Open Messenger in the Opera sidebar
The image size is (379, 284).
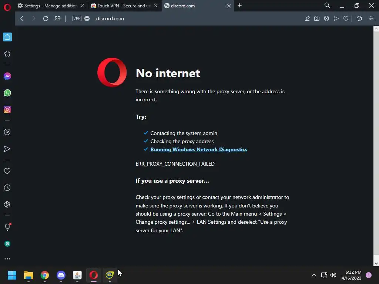click(7, 76)
